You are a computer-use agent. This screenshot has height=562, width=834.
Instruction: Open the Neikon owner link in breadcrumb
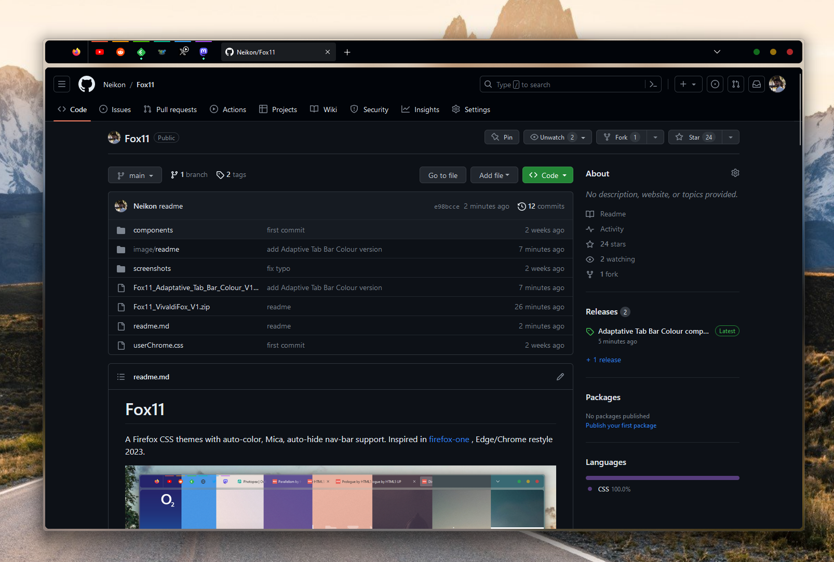click(x=114, y=85)
